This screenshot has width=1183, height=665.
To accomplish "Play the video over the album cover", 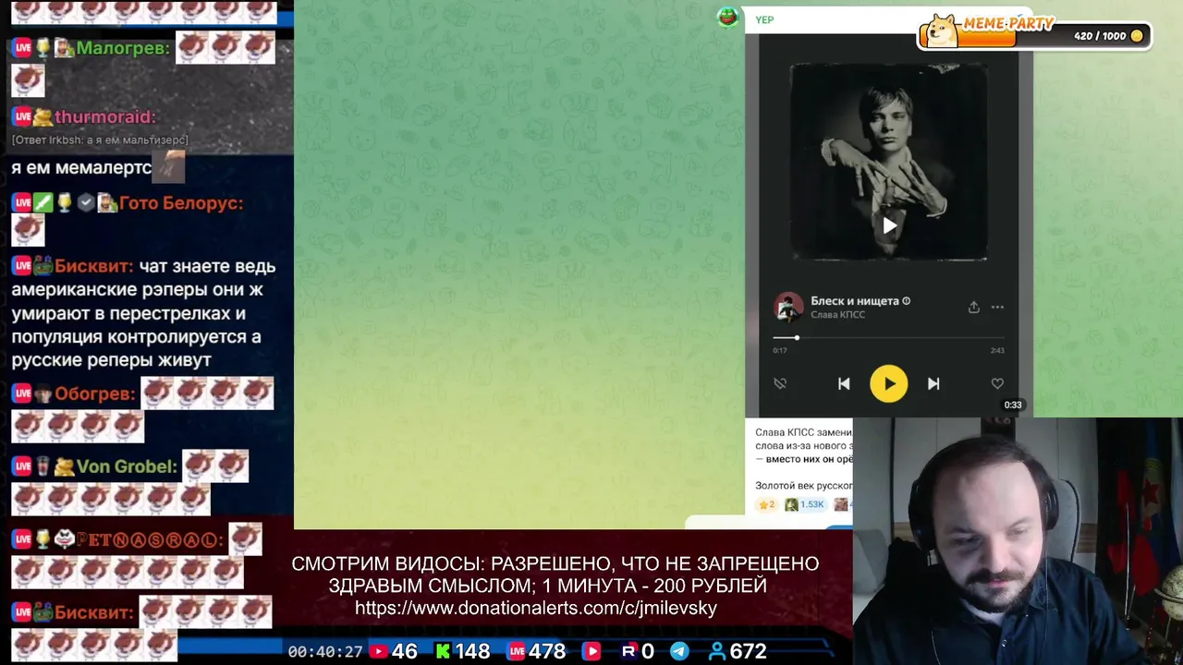I will tap(889, 225).
